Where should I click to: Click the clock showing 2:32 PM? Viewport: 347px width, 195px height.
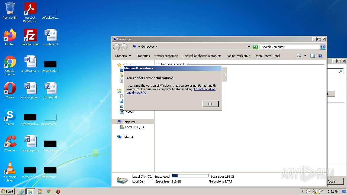click(333, 191)
